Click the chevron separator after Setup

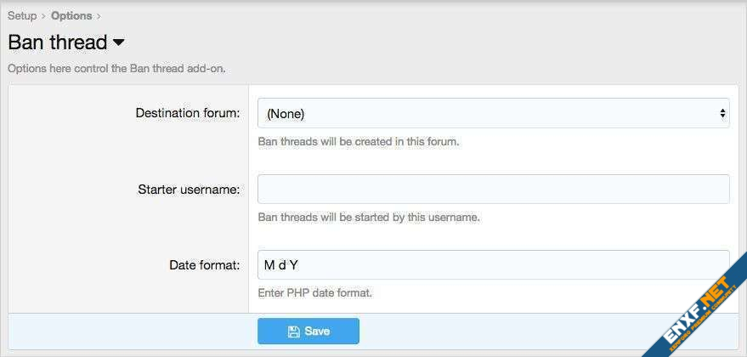tap(44, 15)
